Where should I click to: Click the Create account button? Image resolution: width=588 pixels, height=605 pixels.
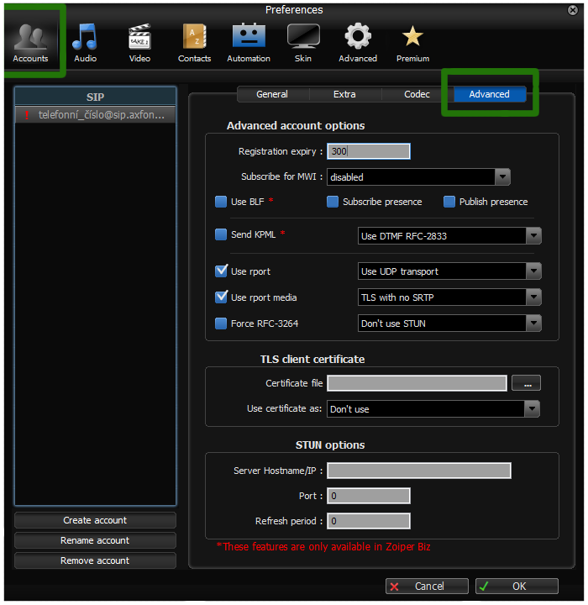point(95,520)
